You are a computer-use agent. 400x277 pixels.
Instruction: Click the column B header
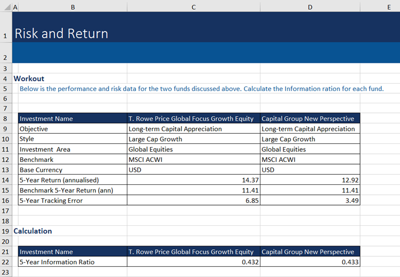72,6
